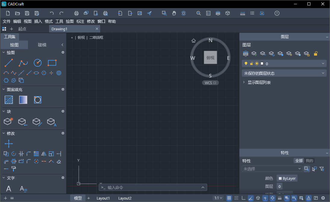Select the Move tool under 修改
330x202 pixels.
[9, 144]
